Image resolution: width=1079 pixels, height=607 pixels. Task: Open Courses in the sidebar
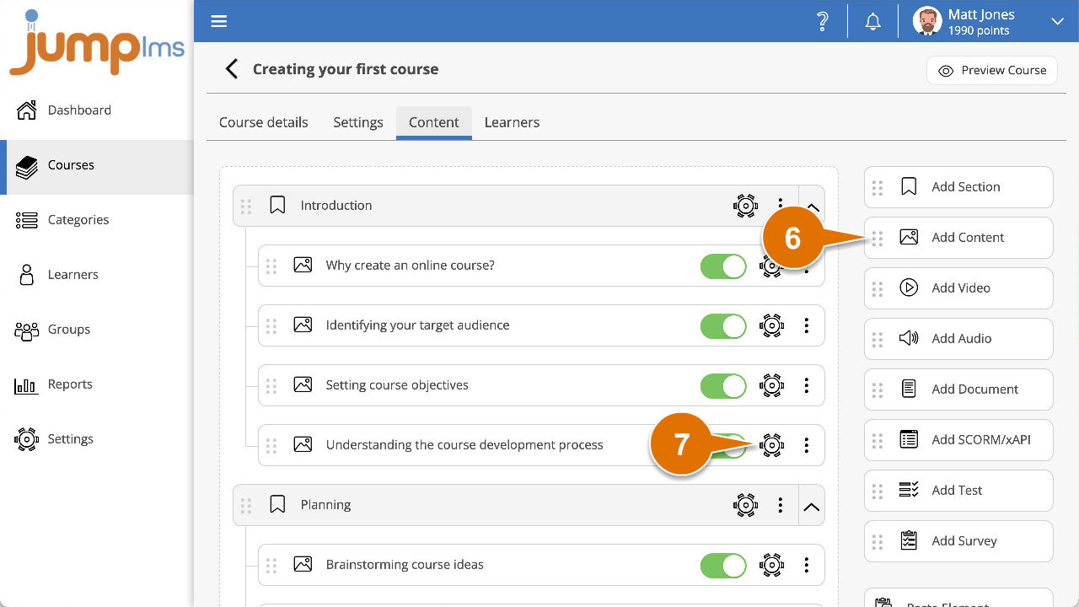97,165
